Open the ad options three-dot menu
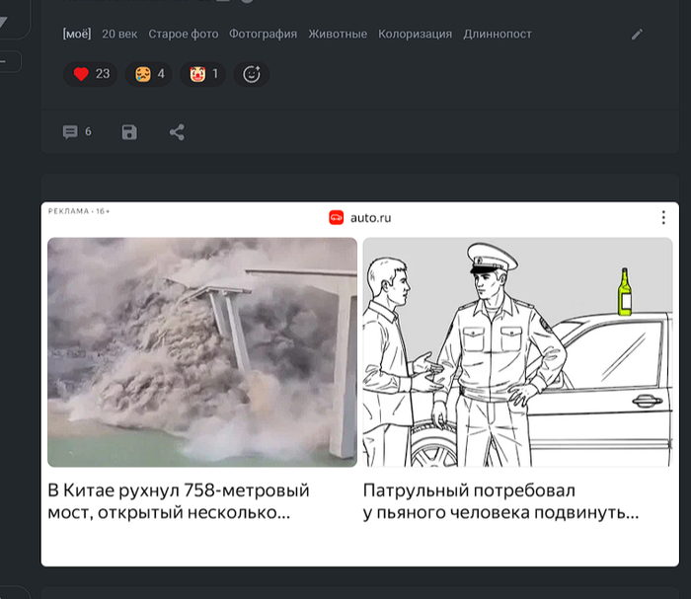 pyautogui.click(x=663, y=217)
